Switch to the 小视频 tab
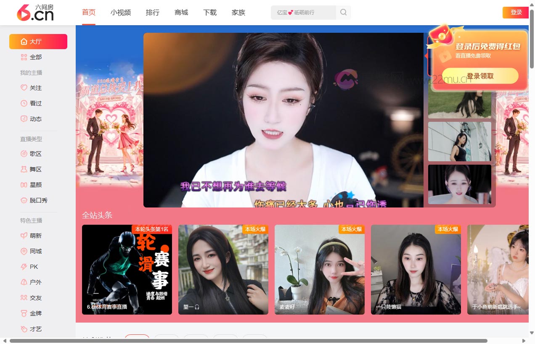This screenshot has height=344, width=535. [121, 13]
